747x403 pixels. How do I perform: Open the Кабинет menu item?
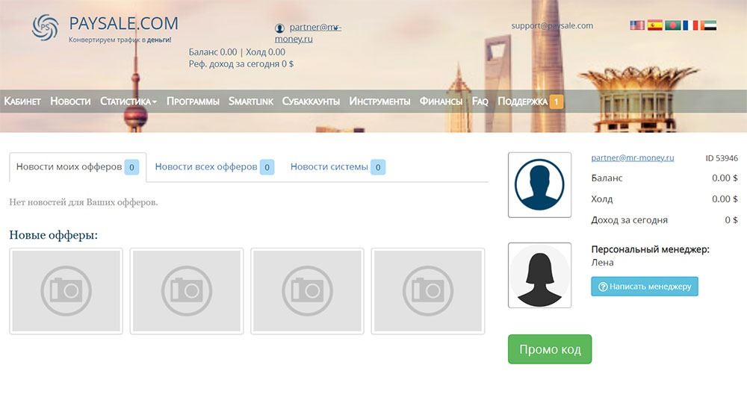(x=22, y=101)
